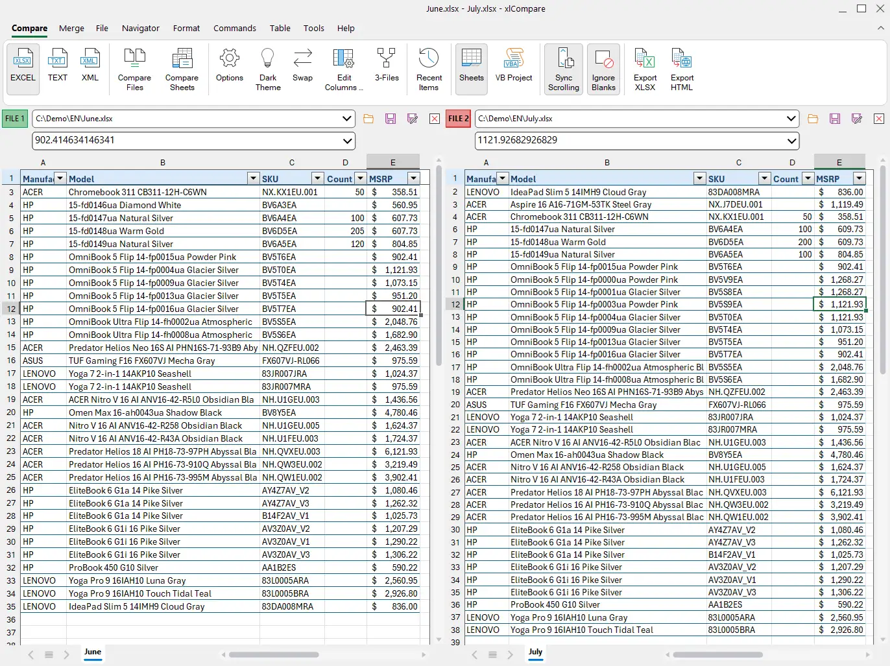Viewport: 890px width, 666px height.
Task: Collapse the ribbon with the chevron
Action: point(880,29)
